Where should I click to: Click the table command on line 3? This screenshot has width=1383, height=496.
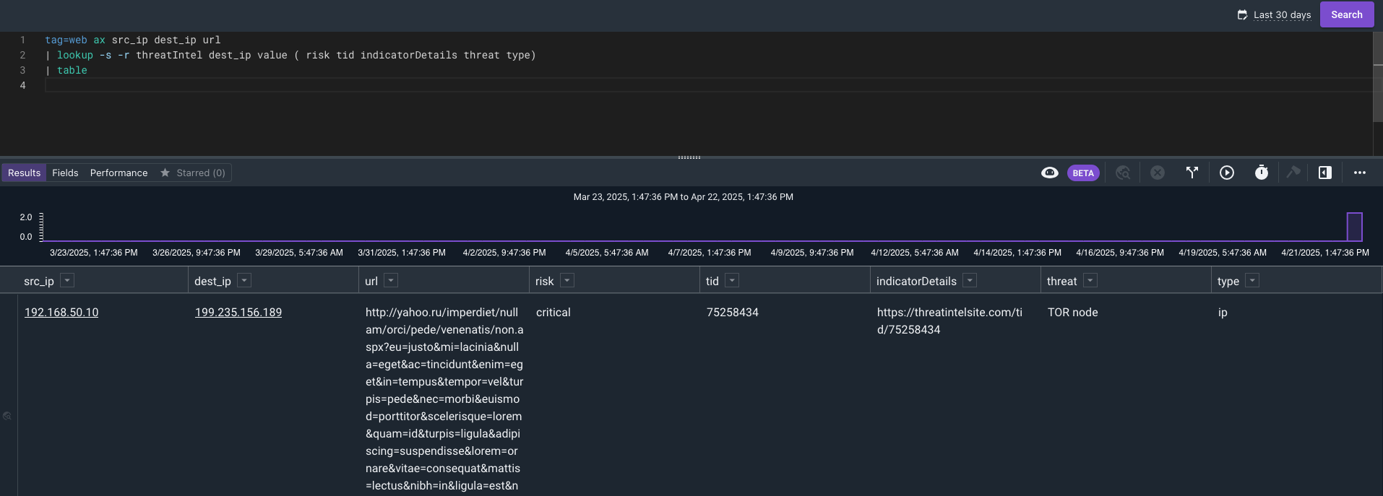pyautogui.click(x=72, y=70)
